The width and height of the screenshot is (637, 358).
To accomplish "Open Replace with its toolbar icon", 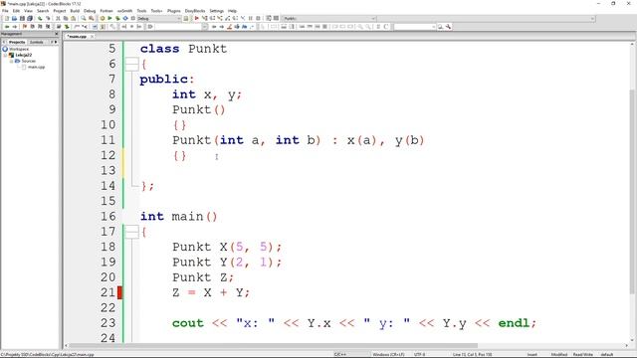I will pyautogui.click(x=92, y=18).
